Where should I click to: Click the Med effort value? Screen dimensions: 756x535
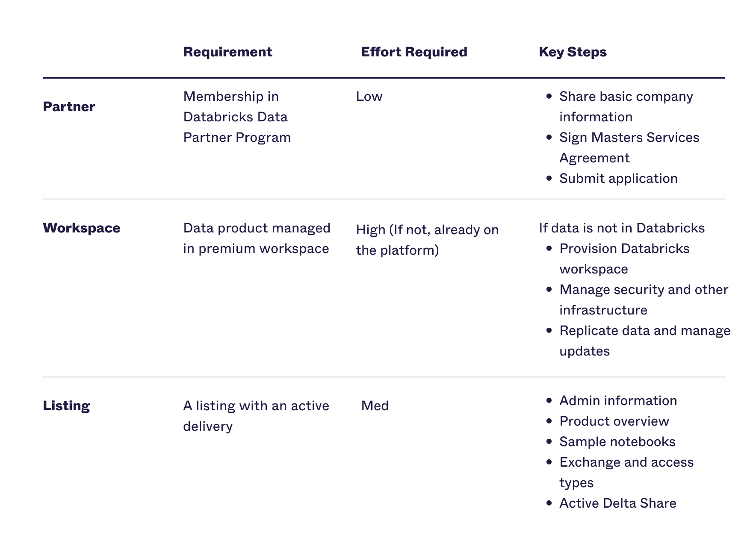point(375,406)
